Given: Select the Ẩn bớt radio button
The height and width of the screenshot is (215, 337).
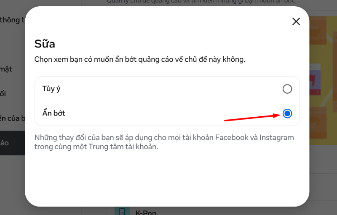Looking at the screenshot, I should (x=287, y=113).
